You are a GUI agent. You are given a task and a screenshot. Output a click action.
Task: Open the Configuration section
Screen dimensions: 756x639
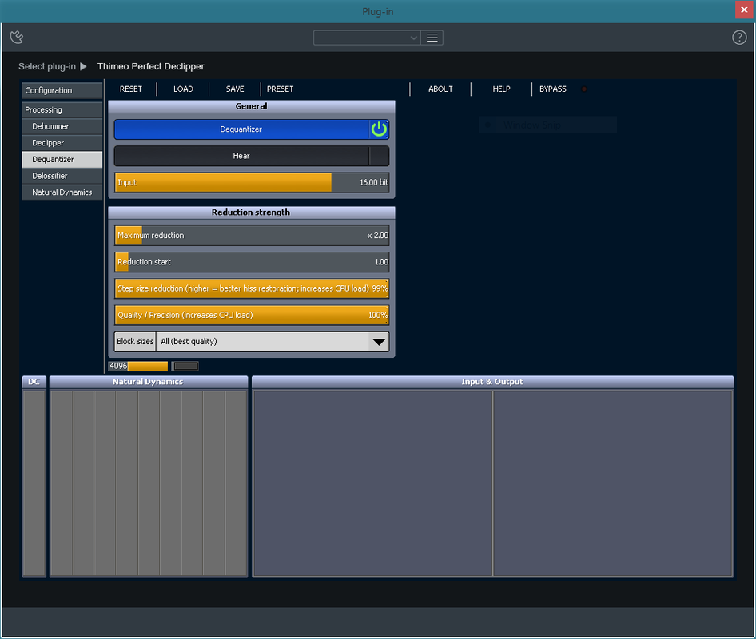click(x=62, y=90)
